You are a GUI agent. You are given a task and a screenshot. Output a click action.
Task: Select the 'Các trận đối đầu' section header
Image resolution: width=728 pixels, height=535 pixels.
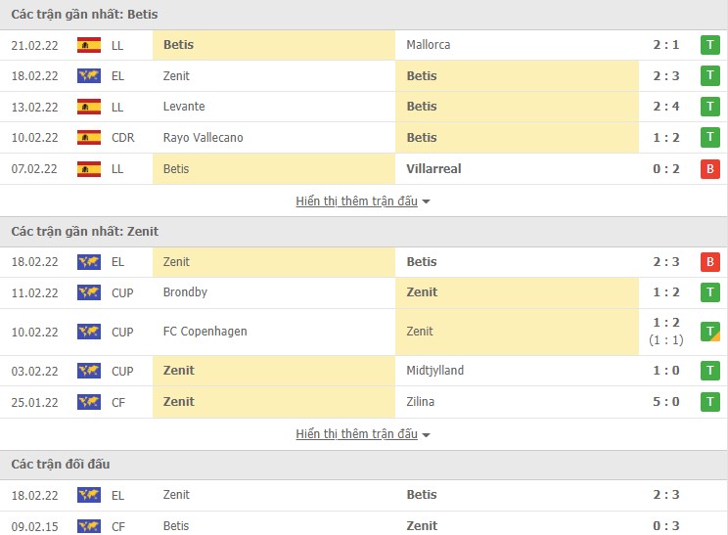[66, 464]
